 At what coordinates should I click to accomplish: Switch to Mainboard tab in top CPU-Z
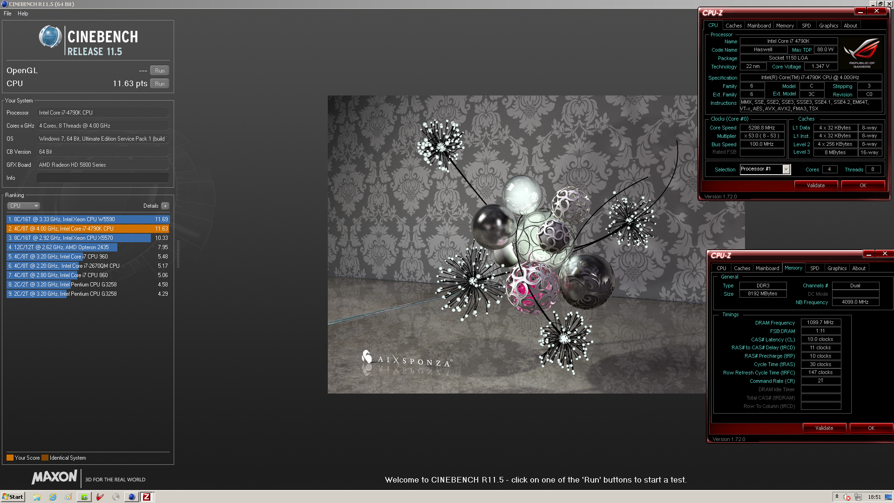(x=759, y=26)
